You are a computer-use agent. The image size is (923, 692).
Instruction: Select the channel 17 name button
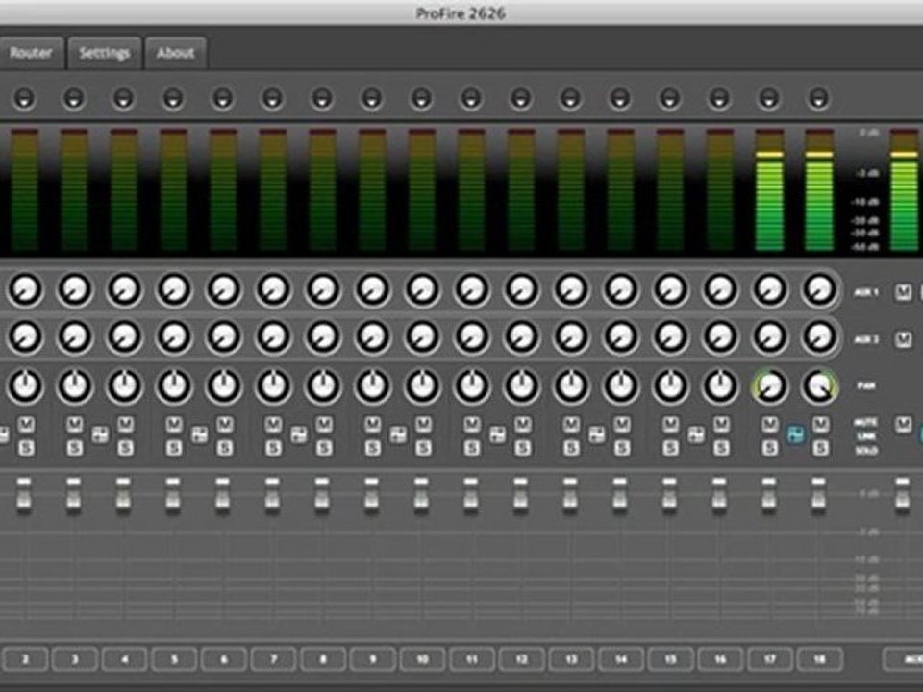pos(770,659)
